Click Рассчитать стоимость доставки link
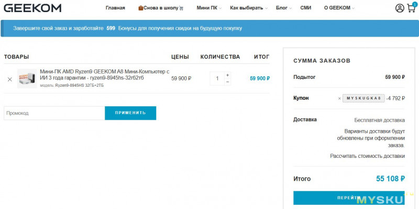The height and width of the screenshot is (209, 419). pyautogui.click(x=368, y=156)
